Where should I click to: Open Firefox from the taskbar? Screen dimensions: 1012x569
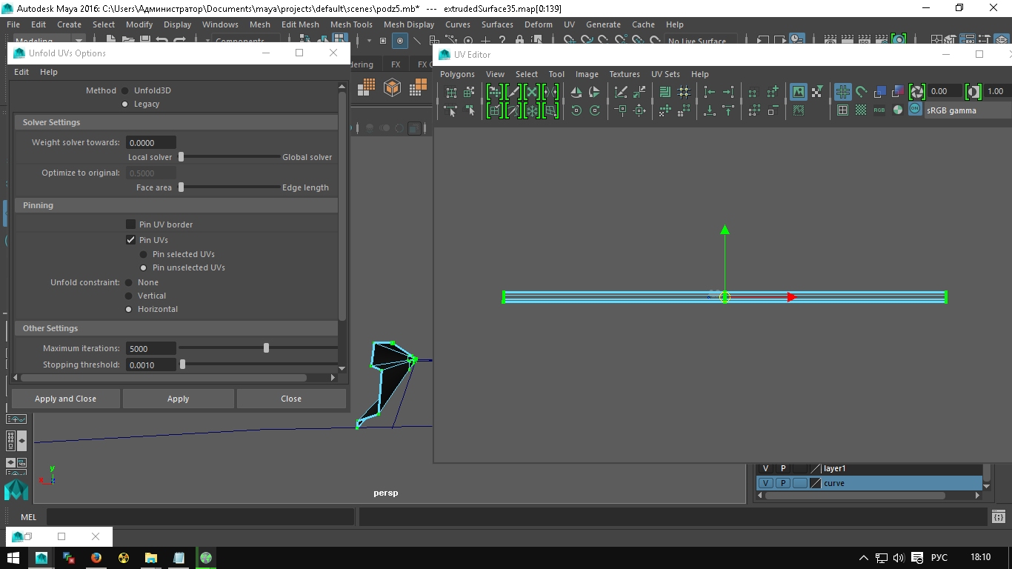(x=96, y=558)
